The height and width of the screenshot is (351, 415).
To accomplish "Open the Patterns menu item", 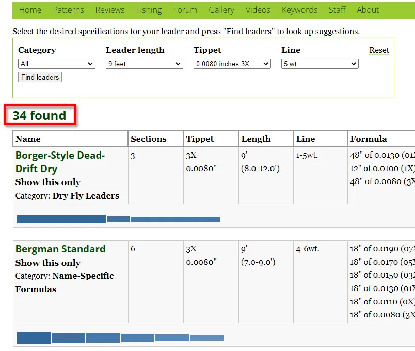I will [x=68, y=10].
